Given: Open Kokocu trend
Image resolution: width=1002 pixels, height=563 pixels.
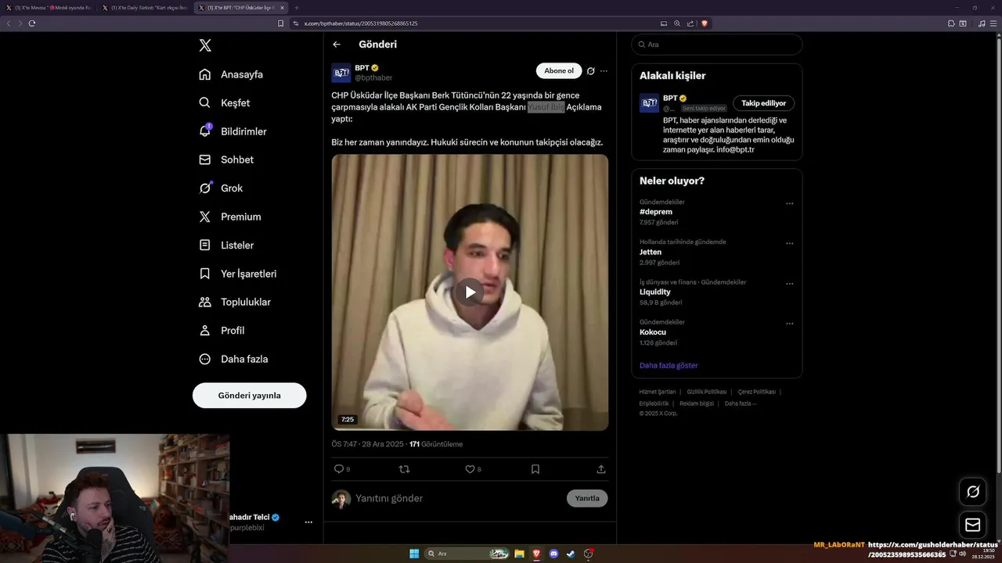Looking at the screenshot, I should [x=653, y=332].
